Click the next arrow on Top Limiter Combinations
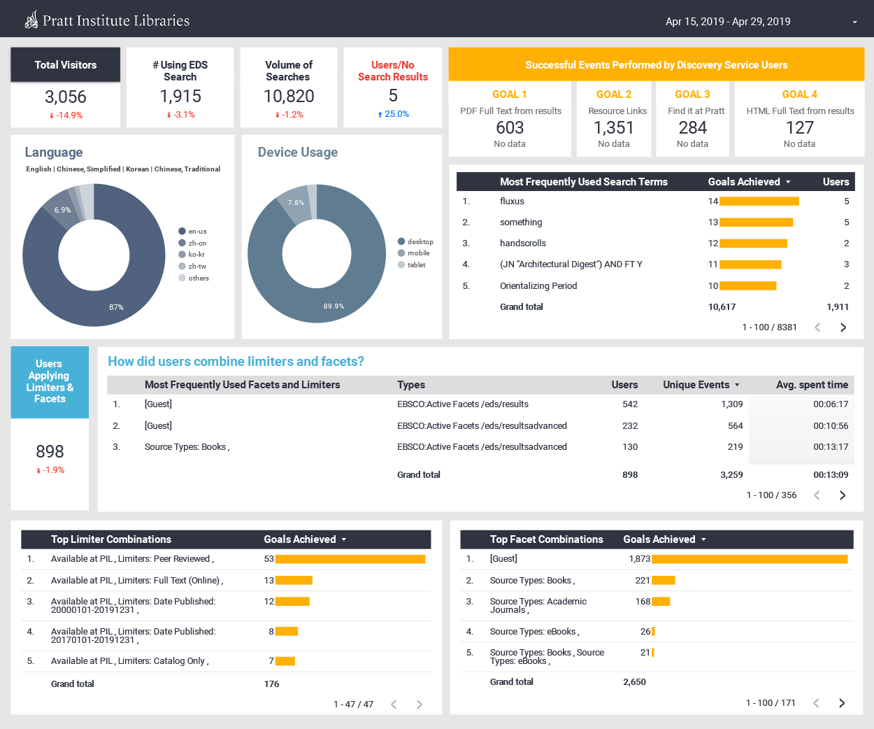Viewport: 874px width, 729px height. click(419, 705)
